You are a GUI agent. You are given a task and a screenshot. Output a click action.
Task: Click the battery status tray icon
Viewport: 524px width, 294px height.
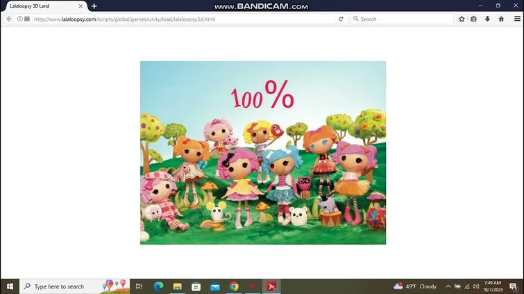click(457, 286)
